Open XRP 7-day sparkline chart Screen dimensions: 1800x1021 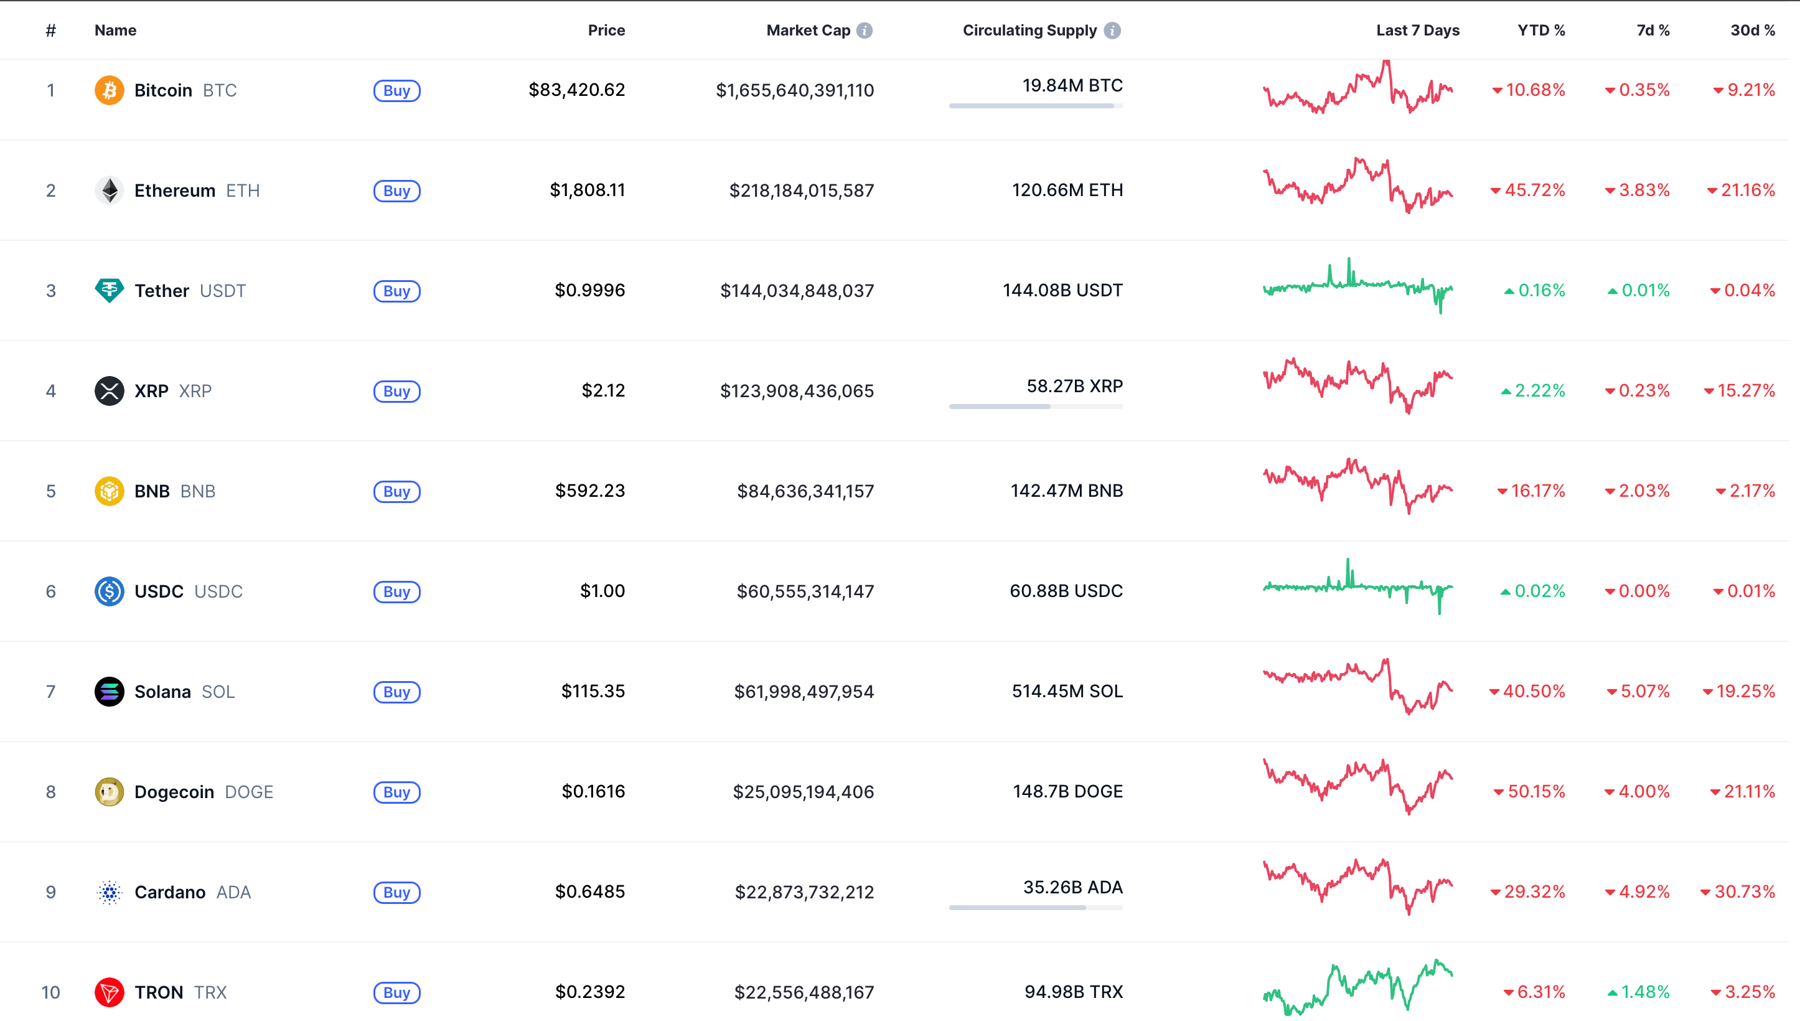[1357, 387]
